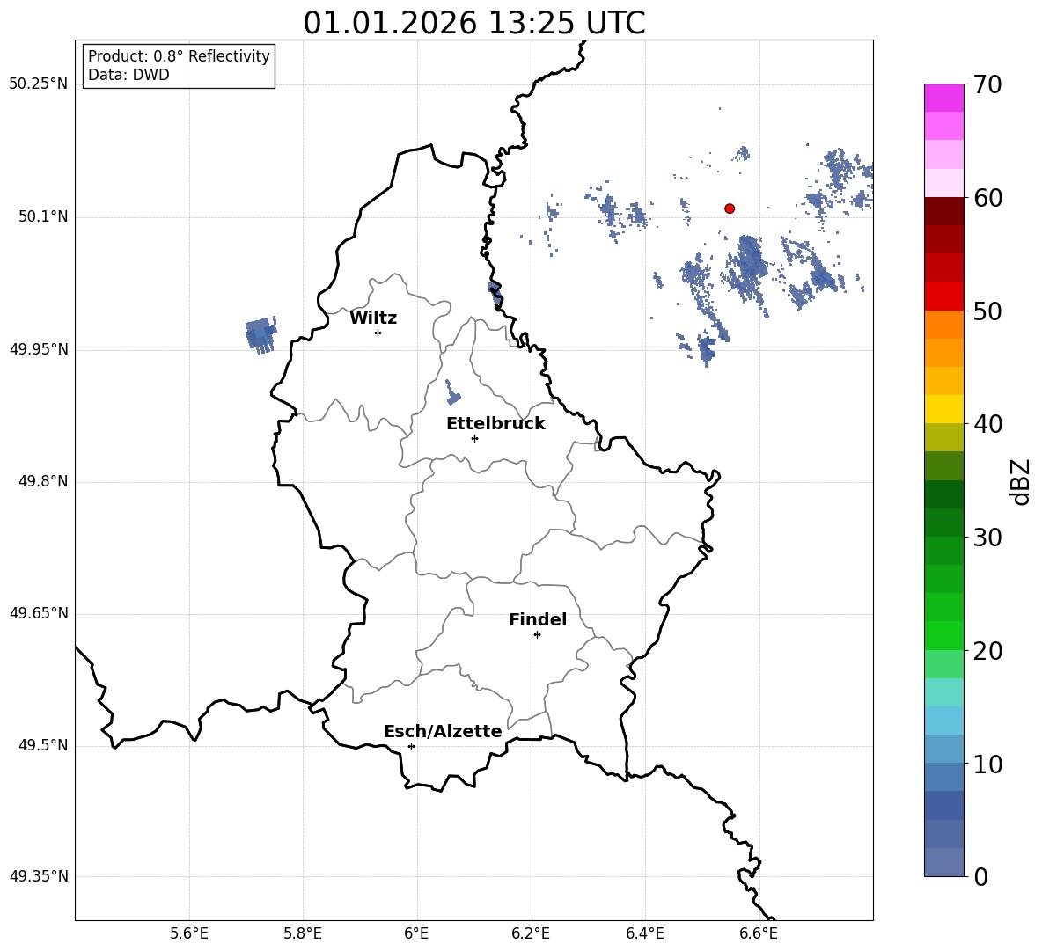Click the red dot marker on the map
1042x951 pixels.
click(729, 208)
